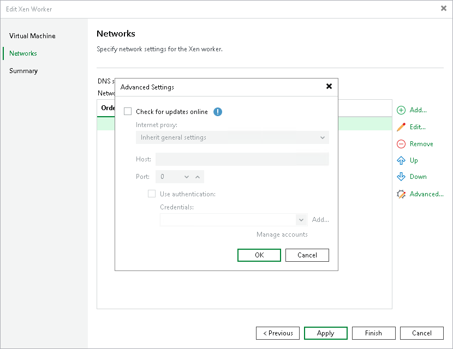This screenshot has height=349, width=453.
Task: Open the Summary step
Action: tap(23, 71)
